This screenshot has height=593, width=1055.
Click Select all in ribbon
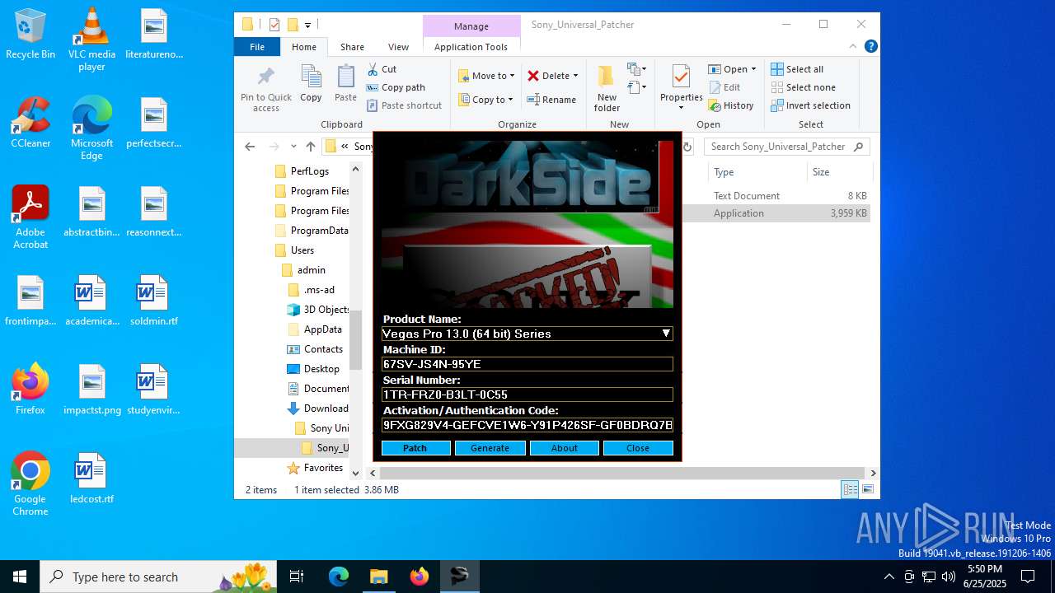[x=797, y=69]
